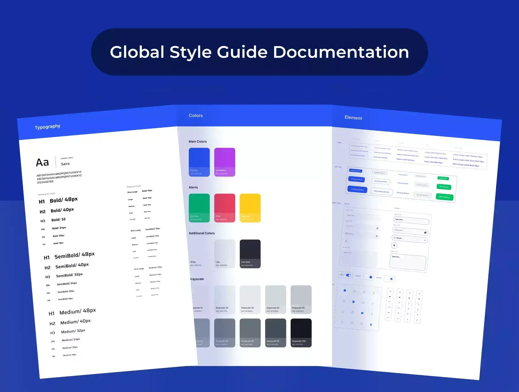Toggle the blue enabled switch

tap(349, 275)
